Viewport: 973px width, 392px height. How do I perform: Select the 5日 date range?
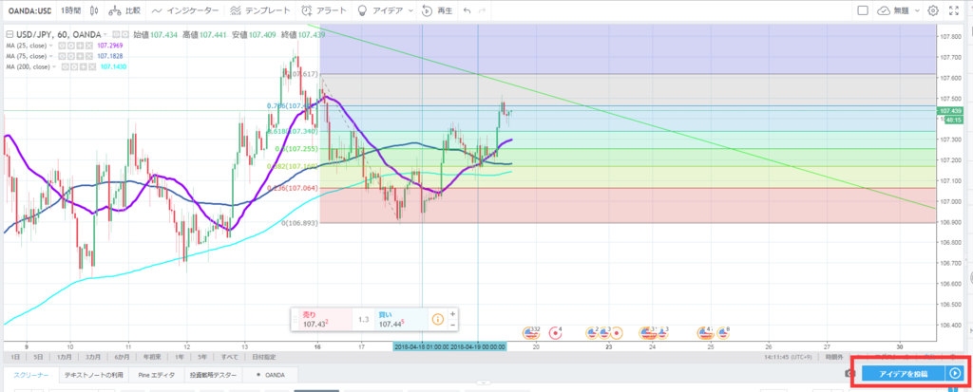38,357
